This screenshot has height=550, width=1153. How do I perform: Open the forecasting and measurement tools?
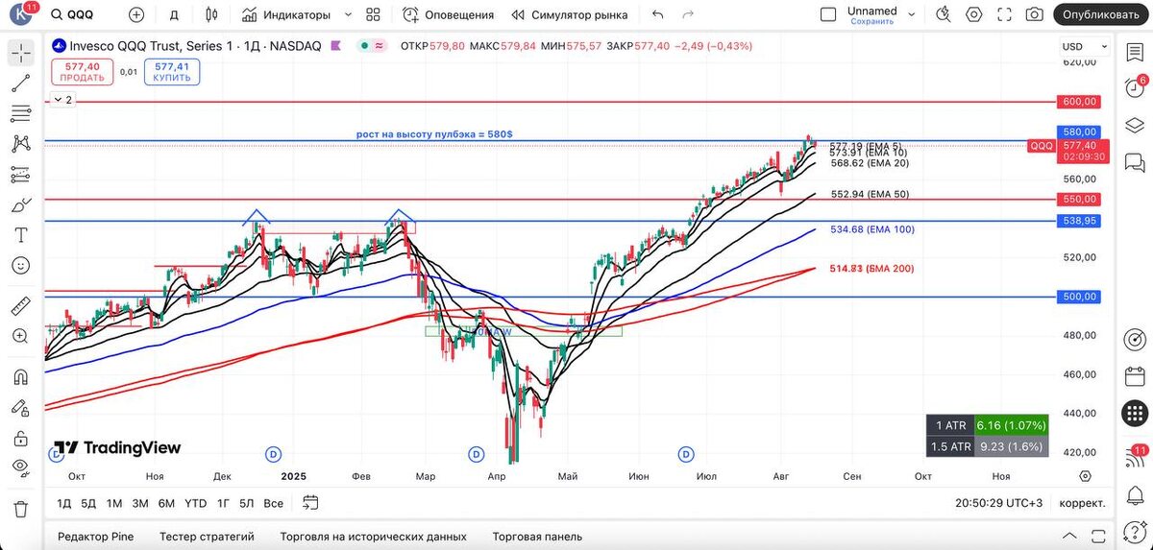point(21,175)
